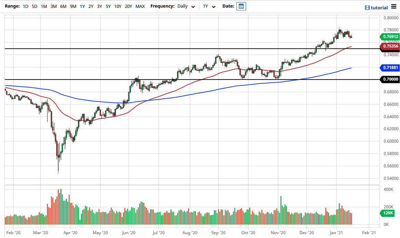400x238 pixels.
Task: Select the 6M range option
Action: click(x=62, y=6)
